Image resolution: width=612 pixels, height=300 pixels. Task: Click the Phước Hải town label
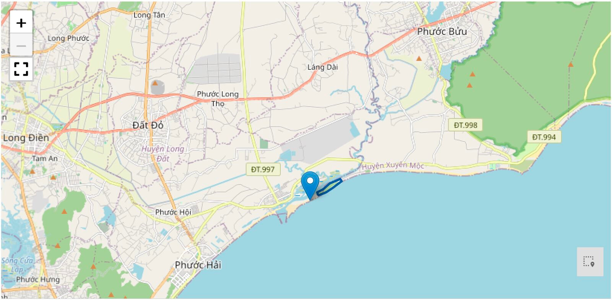tap(198, 265)
